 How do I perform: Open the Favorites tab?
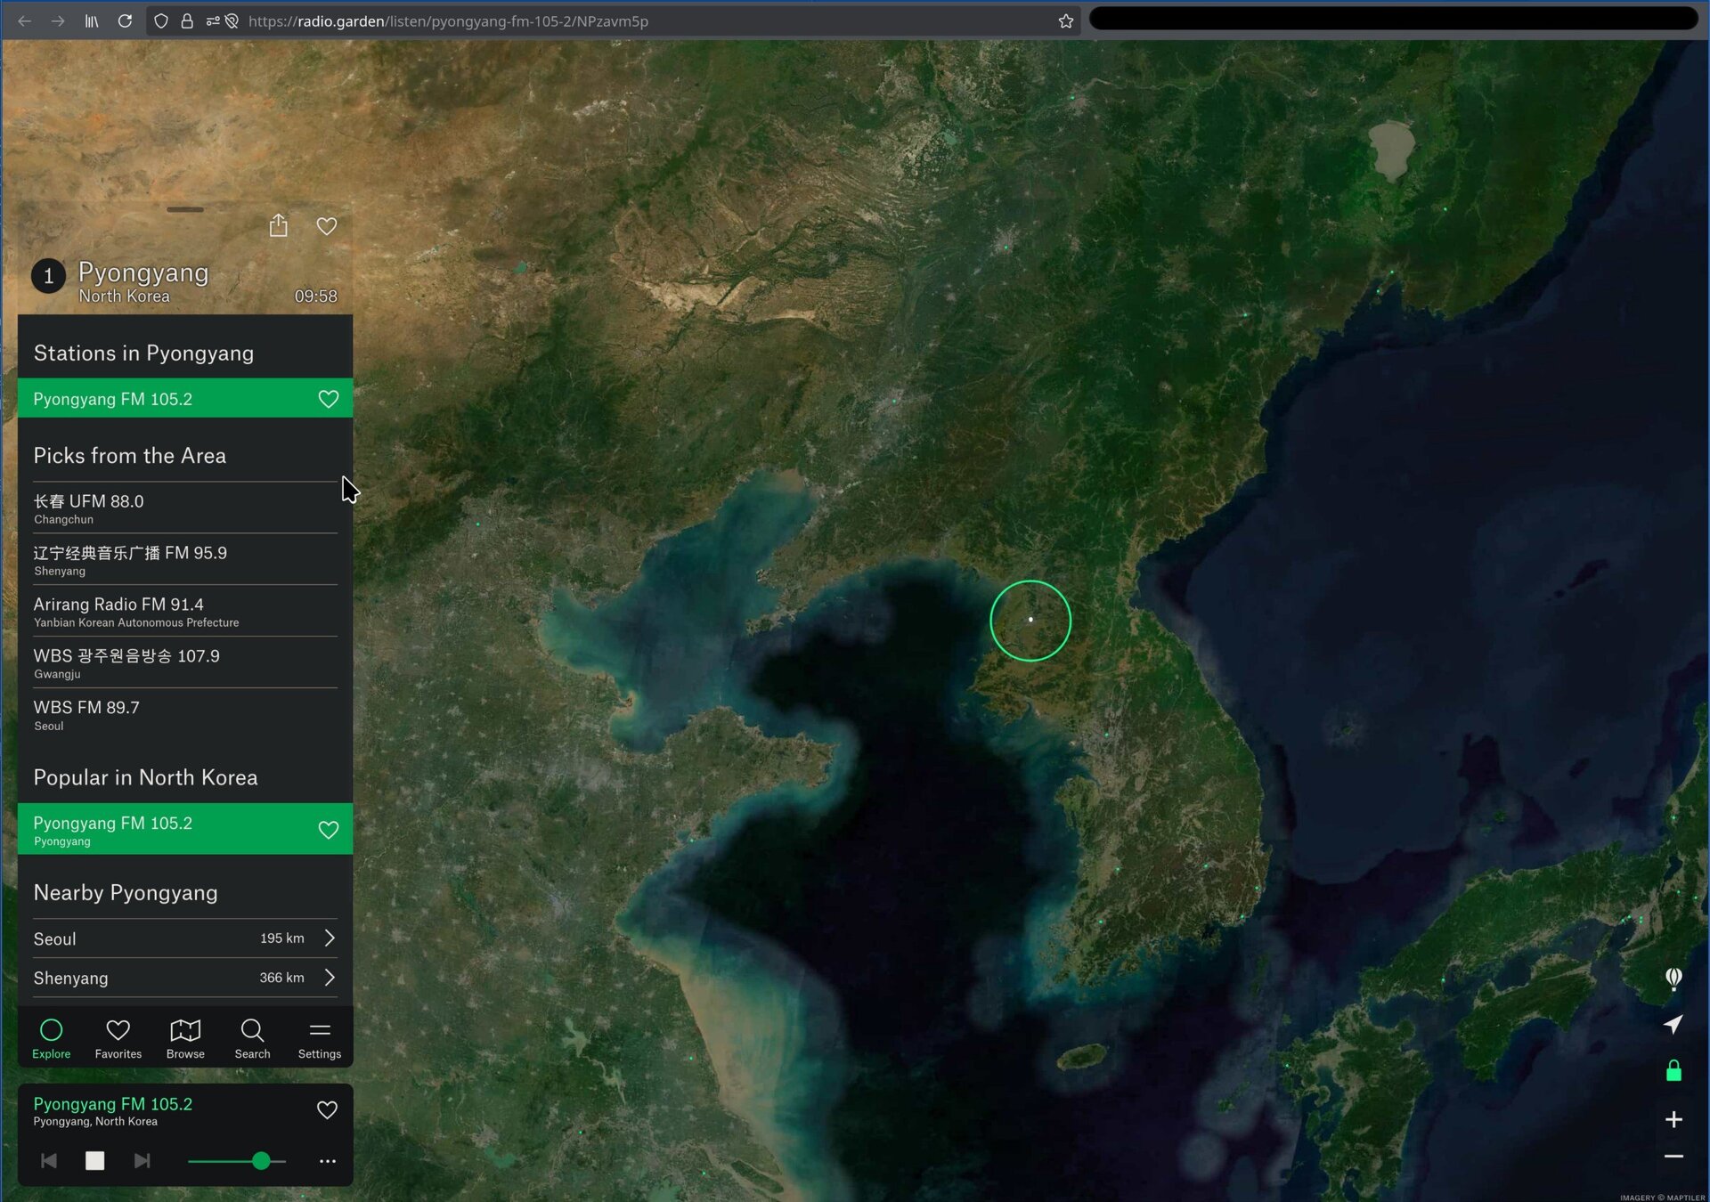[x=118, y=1038]
